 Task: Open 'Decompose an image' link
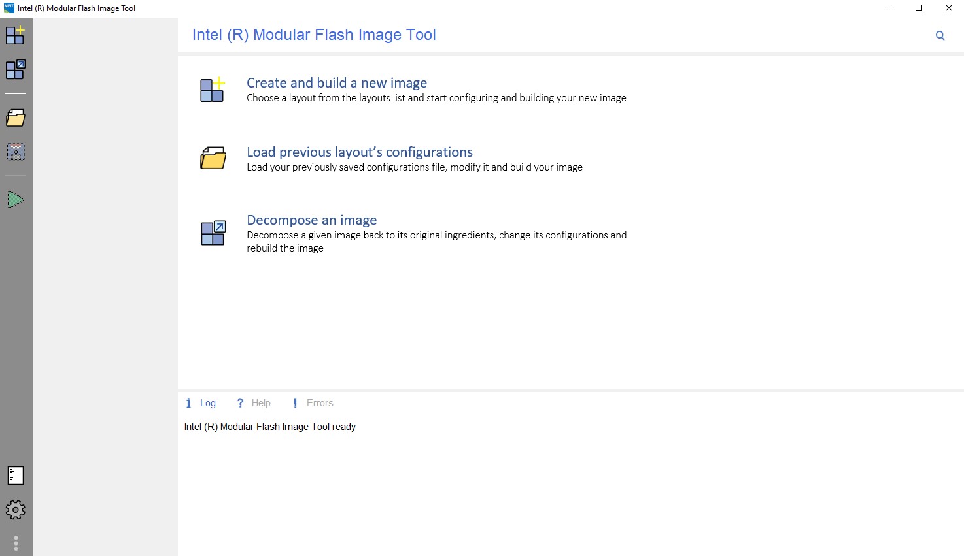(x=312, y=220)
